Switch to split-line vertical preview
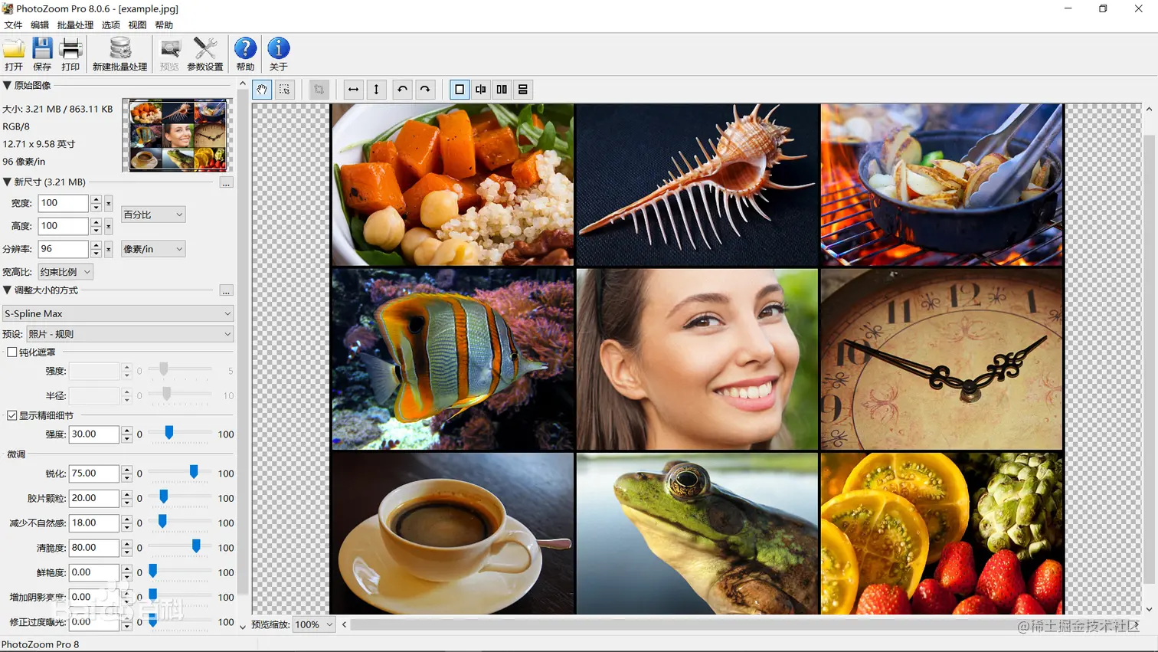This screenshot has height=652, width=1158. [x=480, y=90]
